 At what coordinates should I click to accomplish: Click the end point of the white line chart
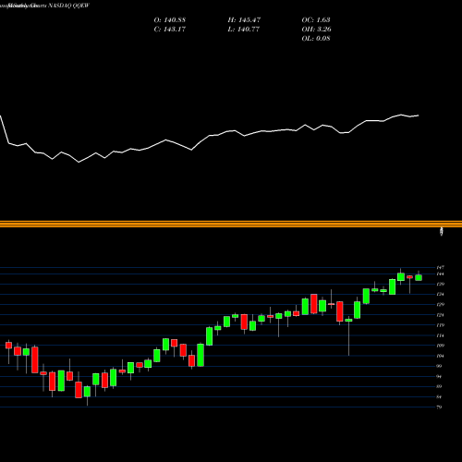tap(419, 115)
